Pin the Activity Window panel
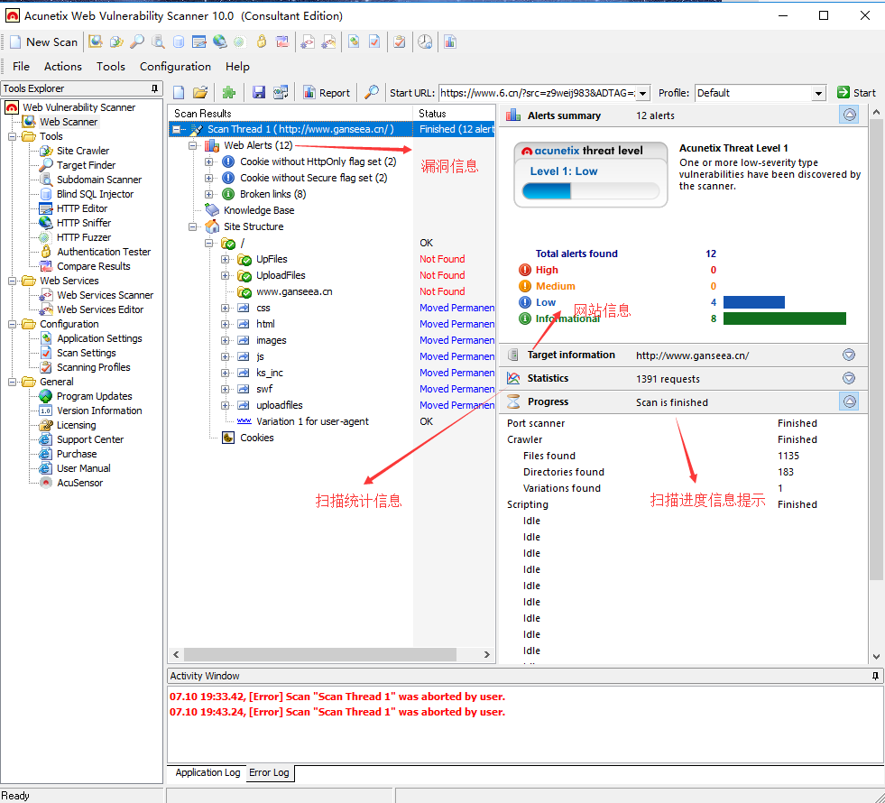Viewport: 885px width, 803px height. 875,676
